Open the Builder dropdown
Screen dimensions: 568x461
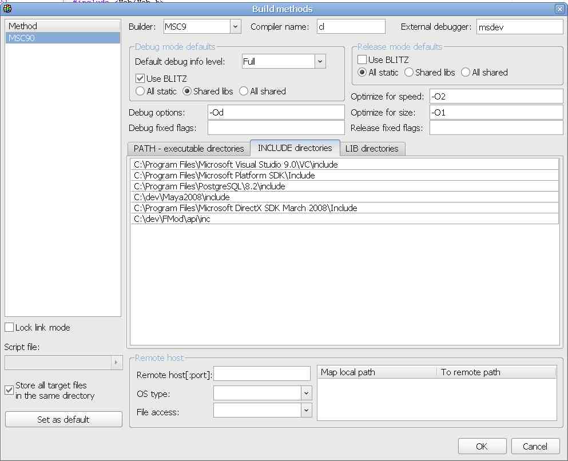pos(236,26)
